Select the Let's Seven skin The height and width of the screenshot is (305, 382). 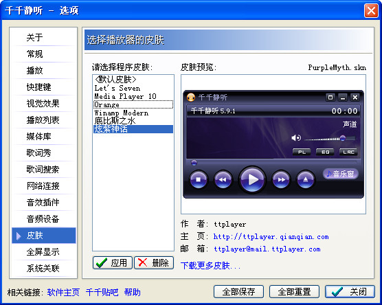pyautogui.click(x=133, y=88)
